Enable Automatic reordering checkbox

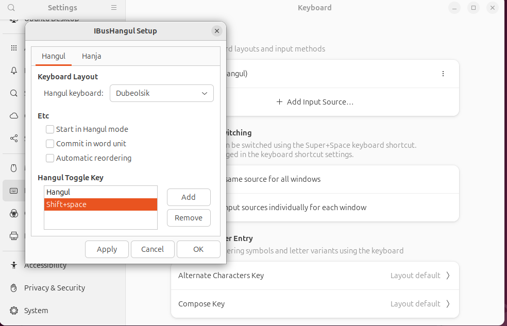coord(50,158)
